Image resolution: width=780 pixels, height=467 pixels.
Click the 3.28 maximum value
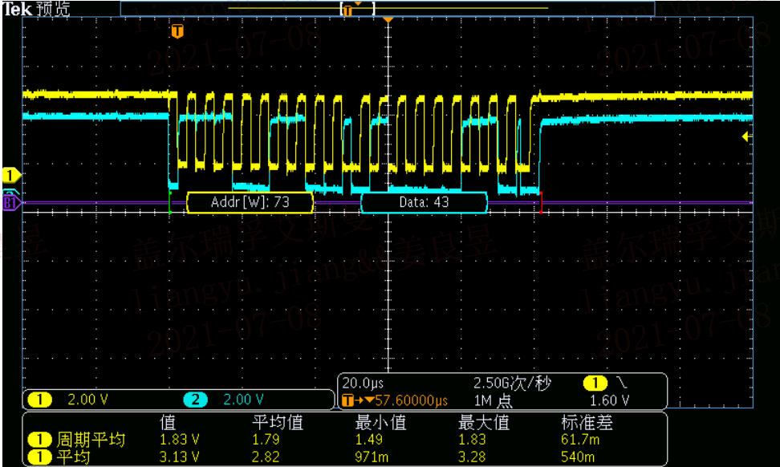point(472,457)
